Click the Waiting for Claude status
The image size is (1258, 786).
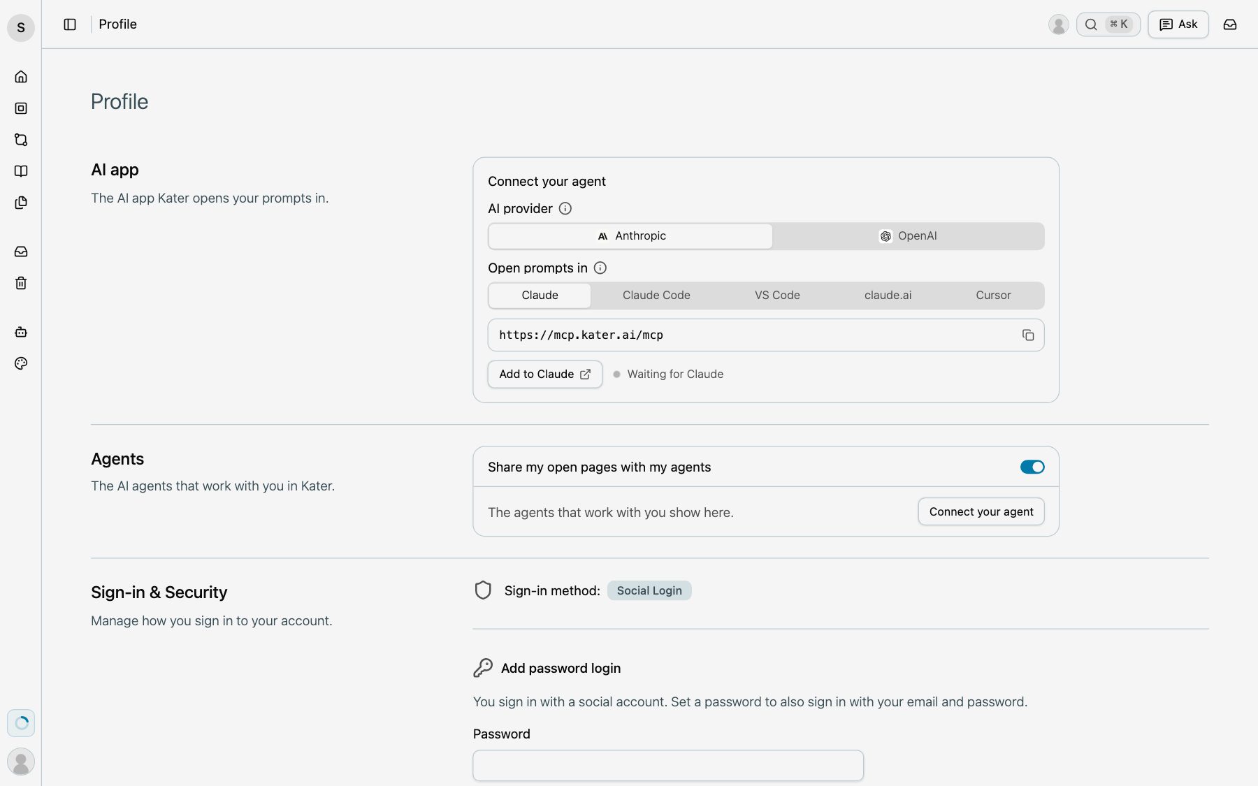(x=668, y=374)
